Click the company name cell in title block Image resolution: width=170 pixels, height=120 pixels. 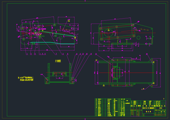[x=160, y=115]
